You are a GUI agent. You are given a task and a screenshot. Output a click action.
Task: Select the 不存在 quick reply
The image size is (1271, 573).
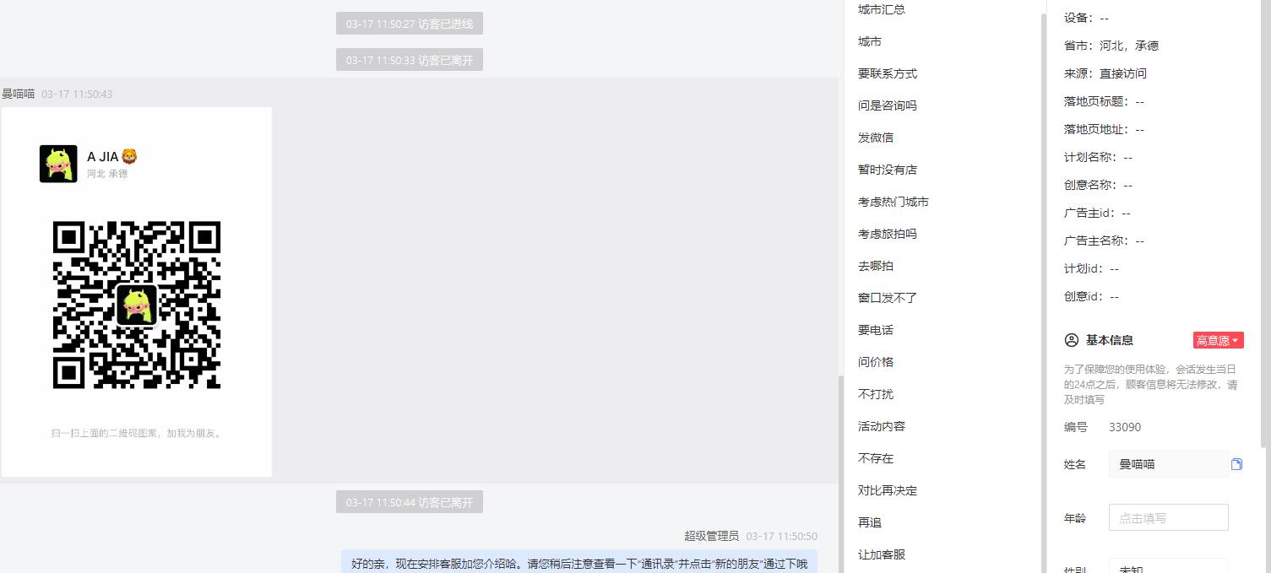[876, 458]
